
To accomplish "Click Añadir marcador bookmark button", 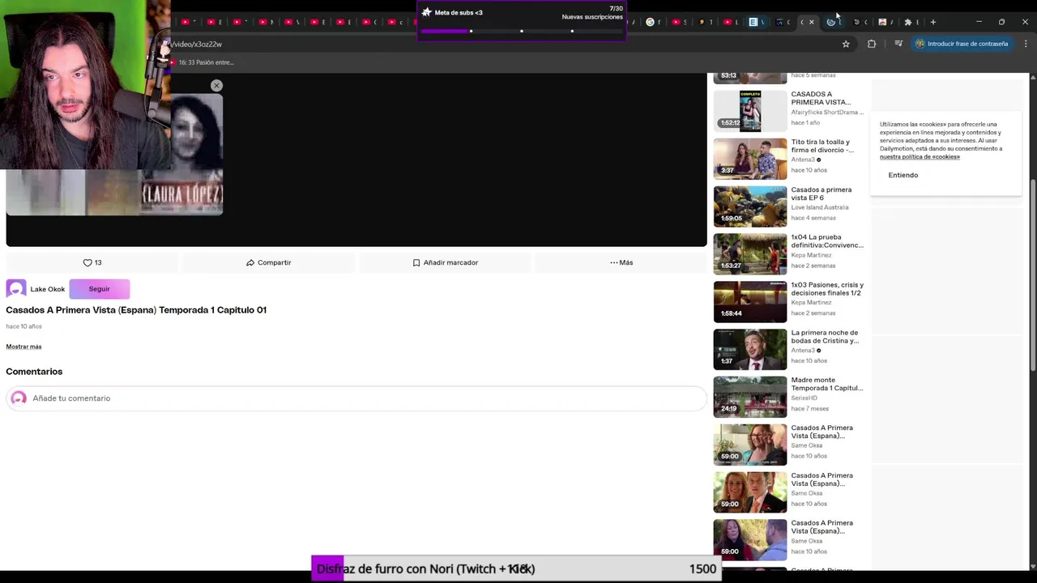I will click(x=445, y=262).
